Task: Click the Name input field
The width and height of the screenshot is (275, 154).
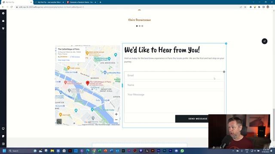Action: 174,85
